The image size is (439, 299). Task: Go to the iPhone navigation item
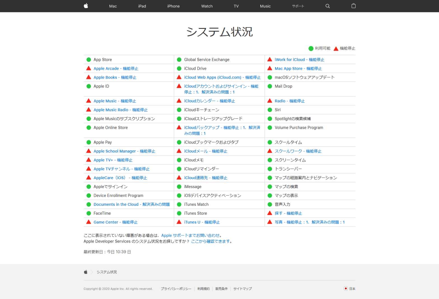click(x=174, y=6)
